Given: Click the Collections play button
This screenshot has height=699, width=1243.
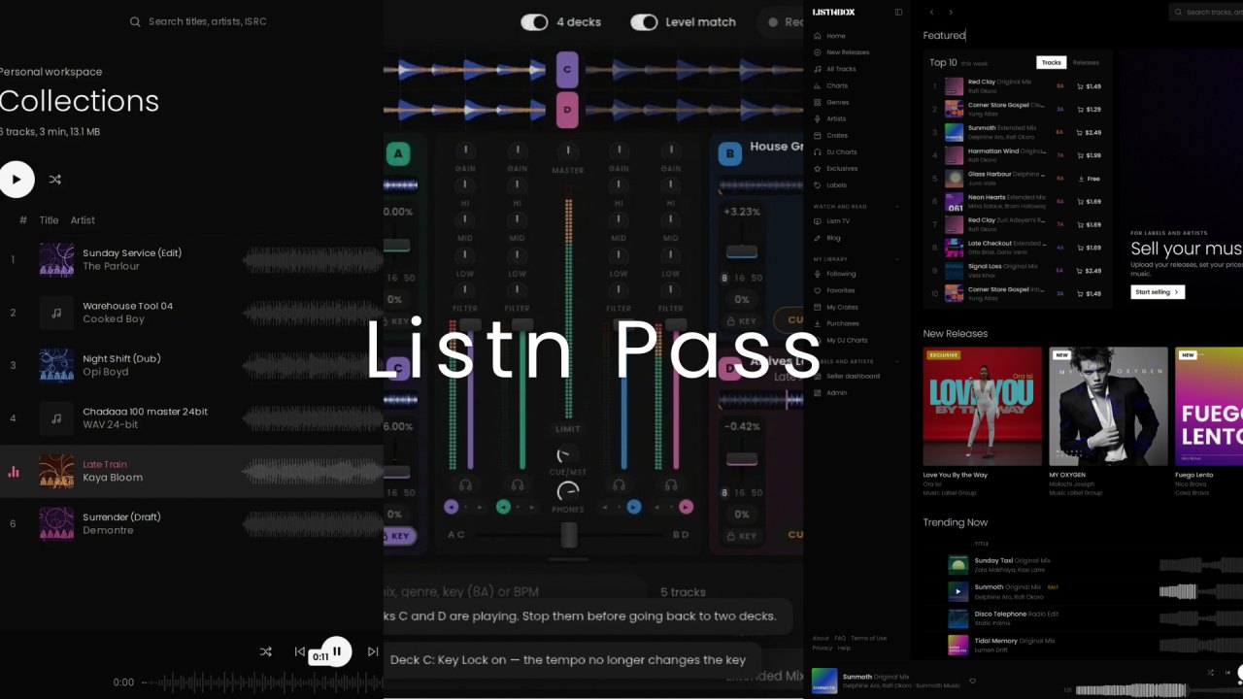Looking at the screenshot, I should 16,179.
